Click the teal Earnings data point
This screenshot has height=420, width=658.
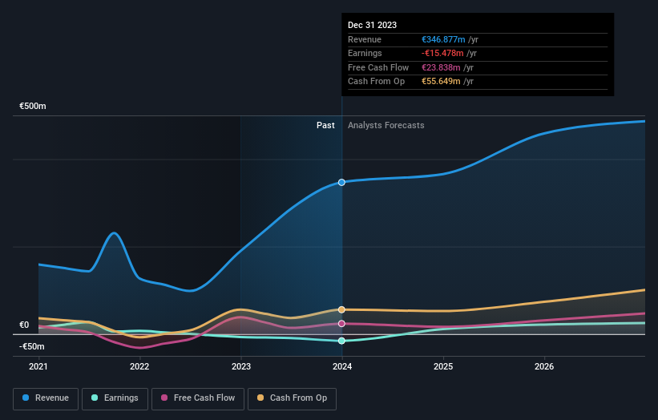pyautogui.click(x=341, y=341)
